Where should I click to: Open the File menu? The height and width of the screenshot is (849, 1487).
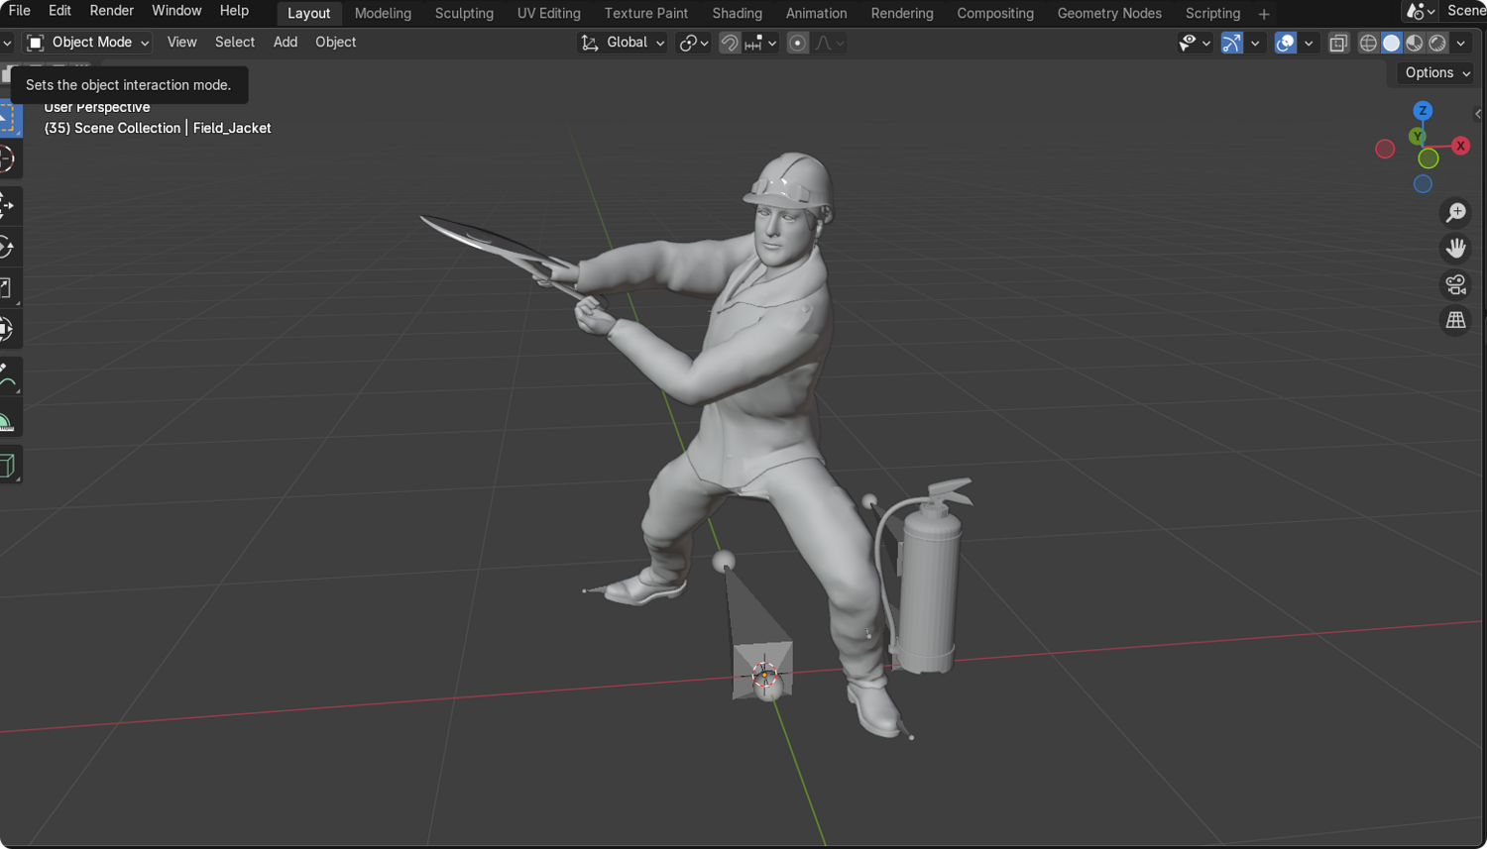coord(19,11)
